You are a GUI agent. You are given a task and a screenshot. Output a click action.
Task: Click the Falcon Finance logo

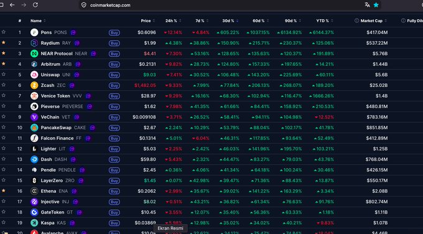pos(34,138)
